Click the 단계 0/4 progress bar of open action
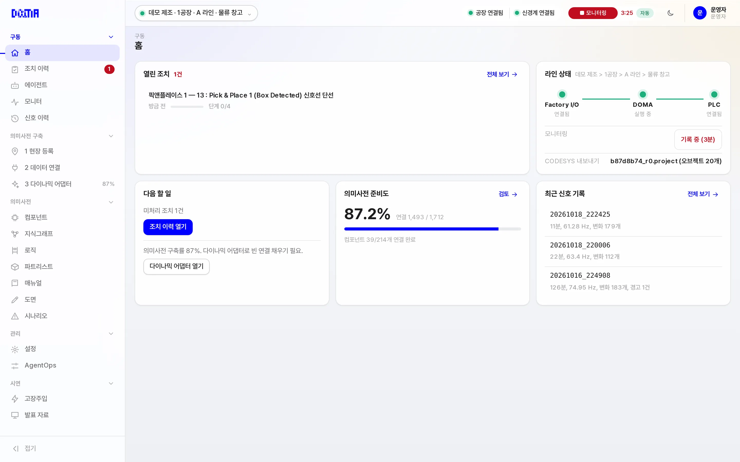Image resolution: width=740 pixels, height=462 pixels. point(187,107)
